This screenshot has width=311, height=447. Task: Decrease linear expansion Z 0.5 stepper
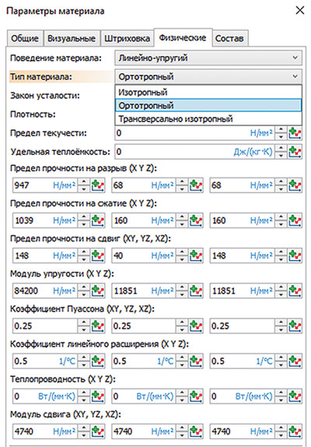coord(281,364)
